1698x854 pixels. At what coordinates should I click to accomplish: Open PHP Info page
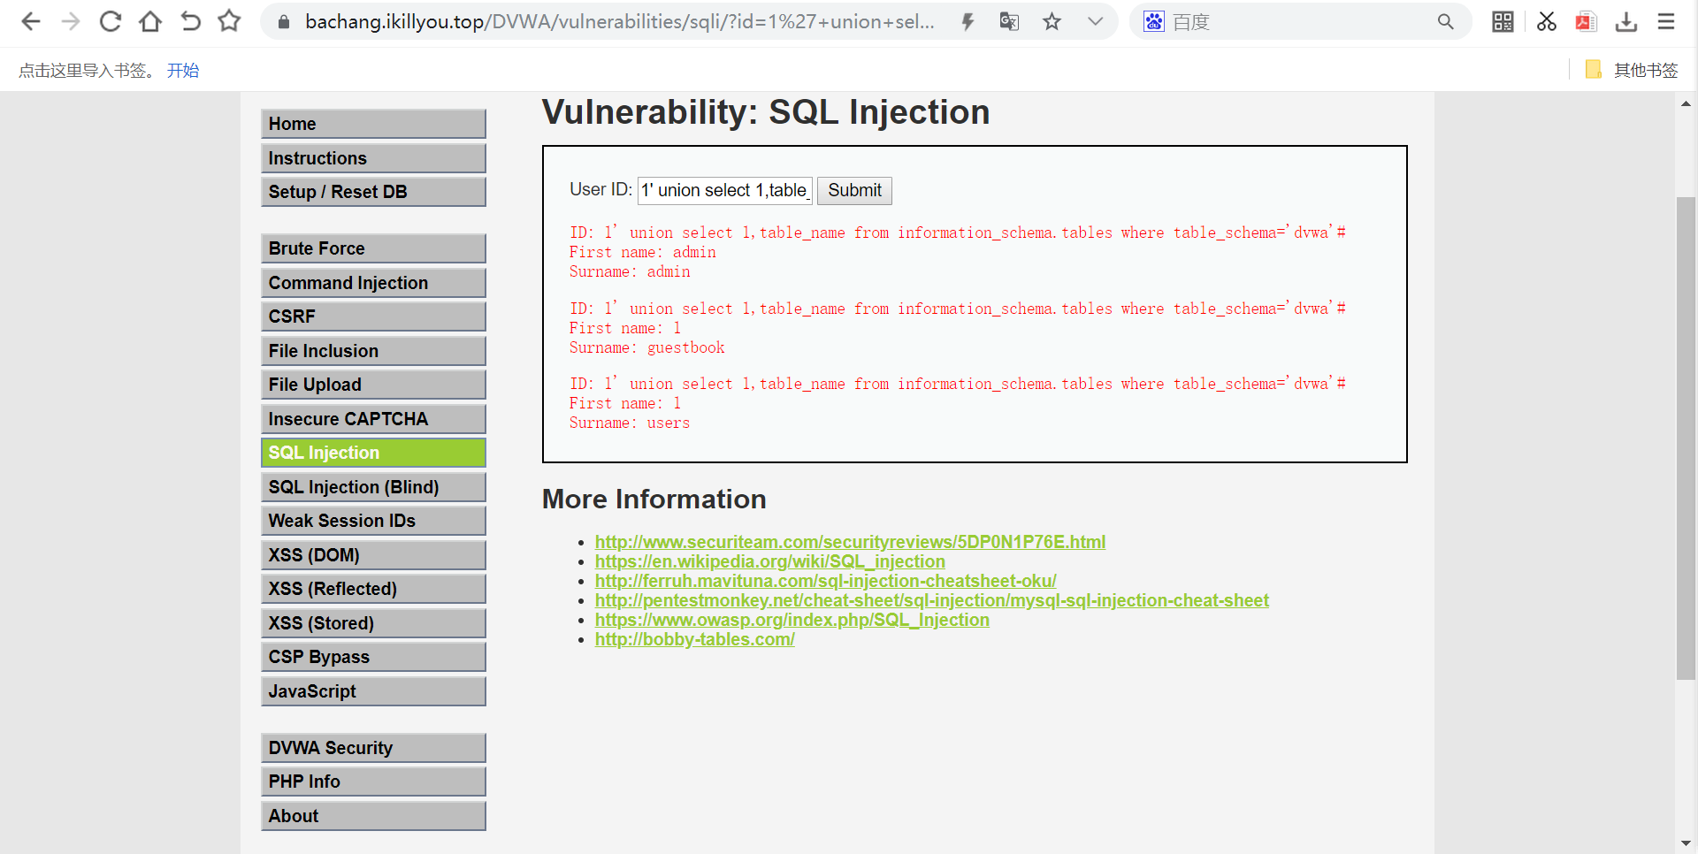click(373, 782)
